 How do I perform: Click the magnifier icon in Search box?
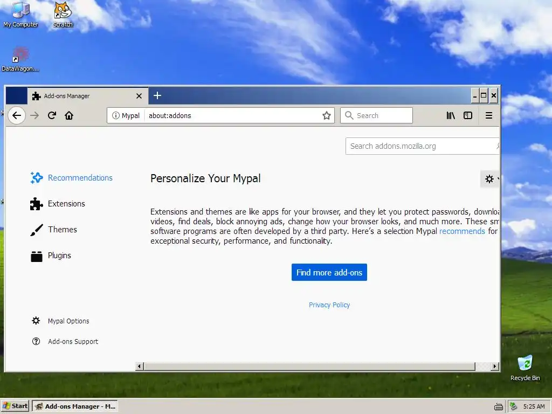(349, 115)
